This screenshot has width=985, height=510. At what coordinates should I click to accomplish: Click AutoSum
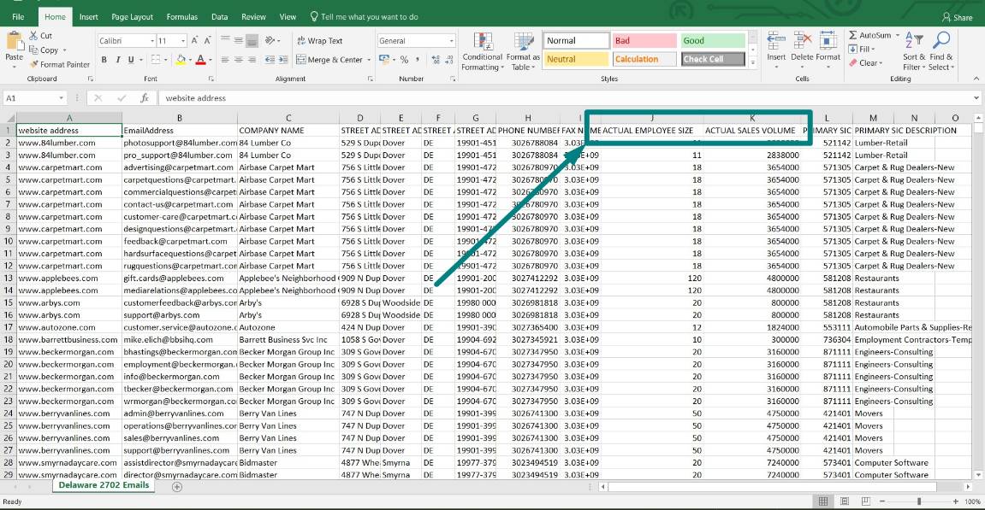coord(870,35)
